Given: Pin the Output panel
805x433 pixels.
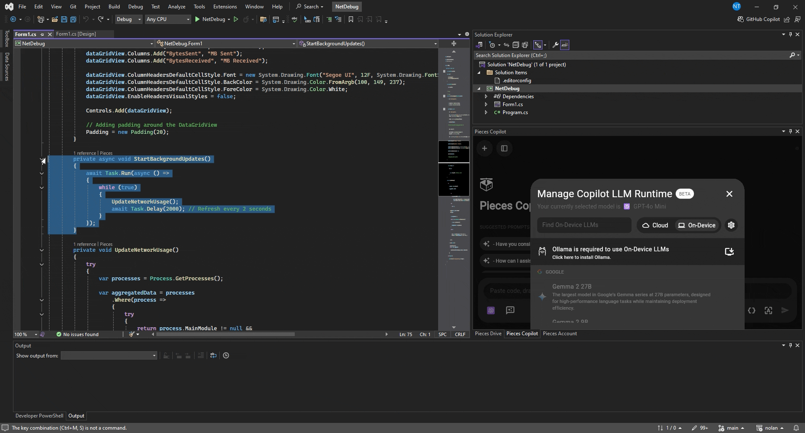Looking at the screenshot, I should pyautogui.click(x=790, y=345).
